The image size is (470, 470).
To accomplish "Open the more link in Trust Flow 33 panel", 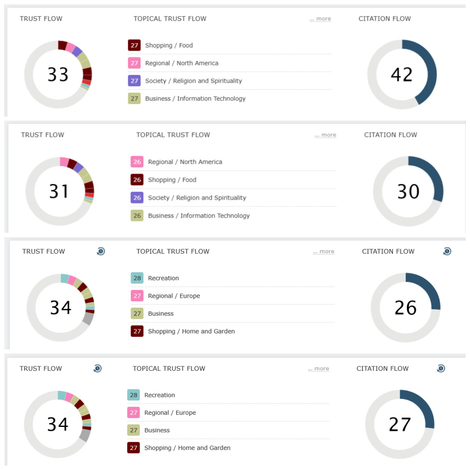I will coord(320,19).
